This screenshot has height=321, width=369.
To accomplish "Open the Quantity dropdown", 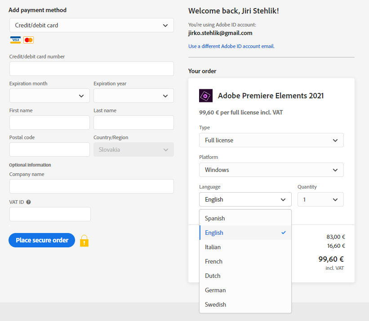I will click(x=320, y=199).
